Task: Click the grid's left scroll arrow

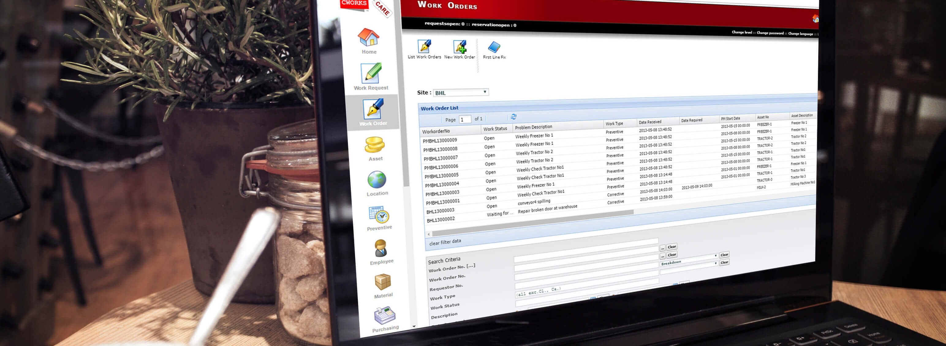Action: click(429, 234)
